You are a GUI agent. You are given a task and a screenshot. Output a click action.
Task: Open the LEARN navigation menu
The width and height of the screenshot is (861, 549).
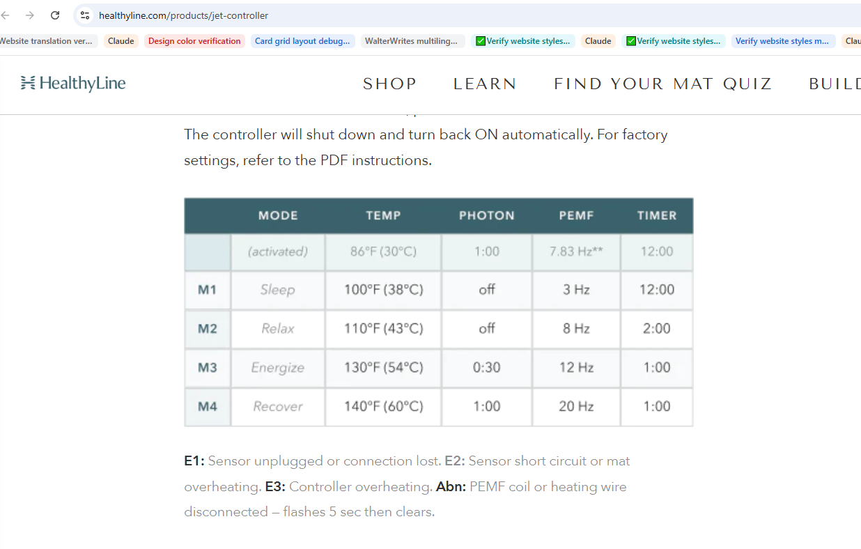tap(485, 84)
